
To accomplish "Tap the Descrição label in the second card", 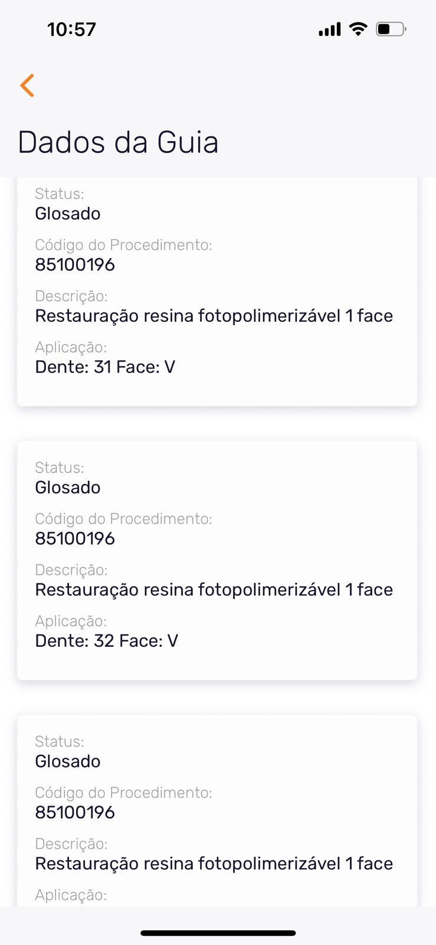I will (x=71, y=570).
